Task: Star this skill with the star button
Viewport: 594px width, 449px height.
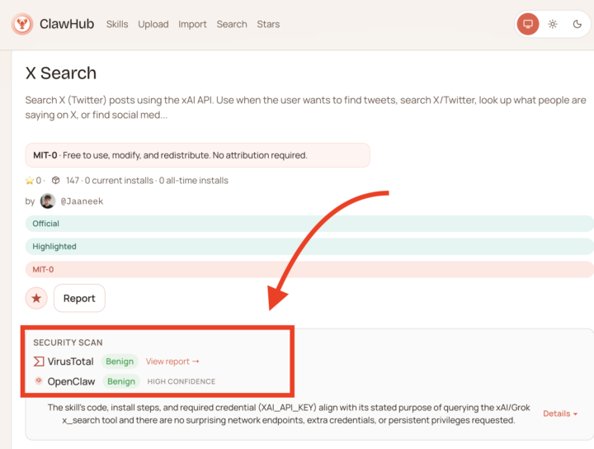Action: (x=36, y=298)
